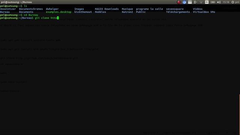This screenshot has width=240, height=135.
Task: Click the green terminal cursor block
Action: point(58,18)
